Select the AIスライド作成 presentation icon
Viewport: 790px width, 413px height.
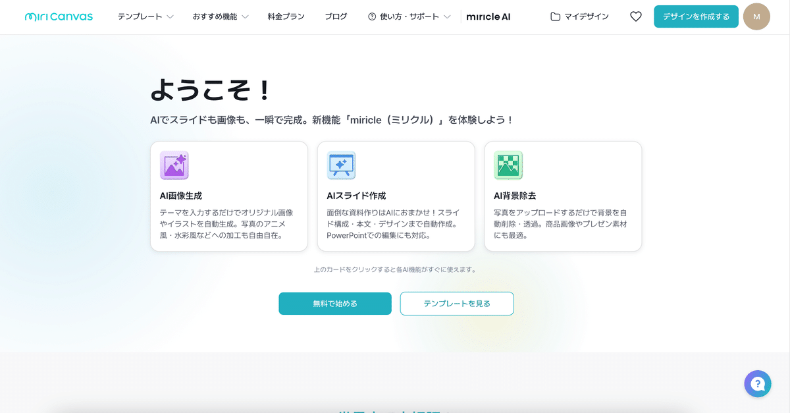(341, 166)
